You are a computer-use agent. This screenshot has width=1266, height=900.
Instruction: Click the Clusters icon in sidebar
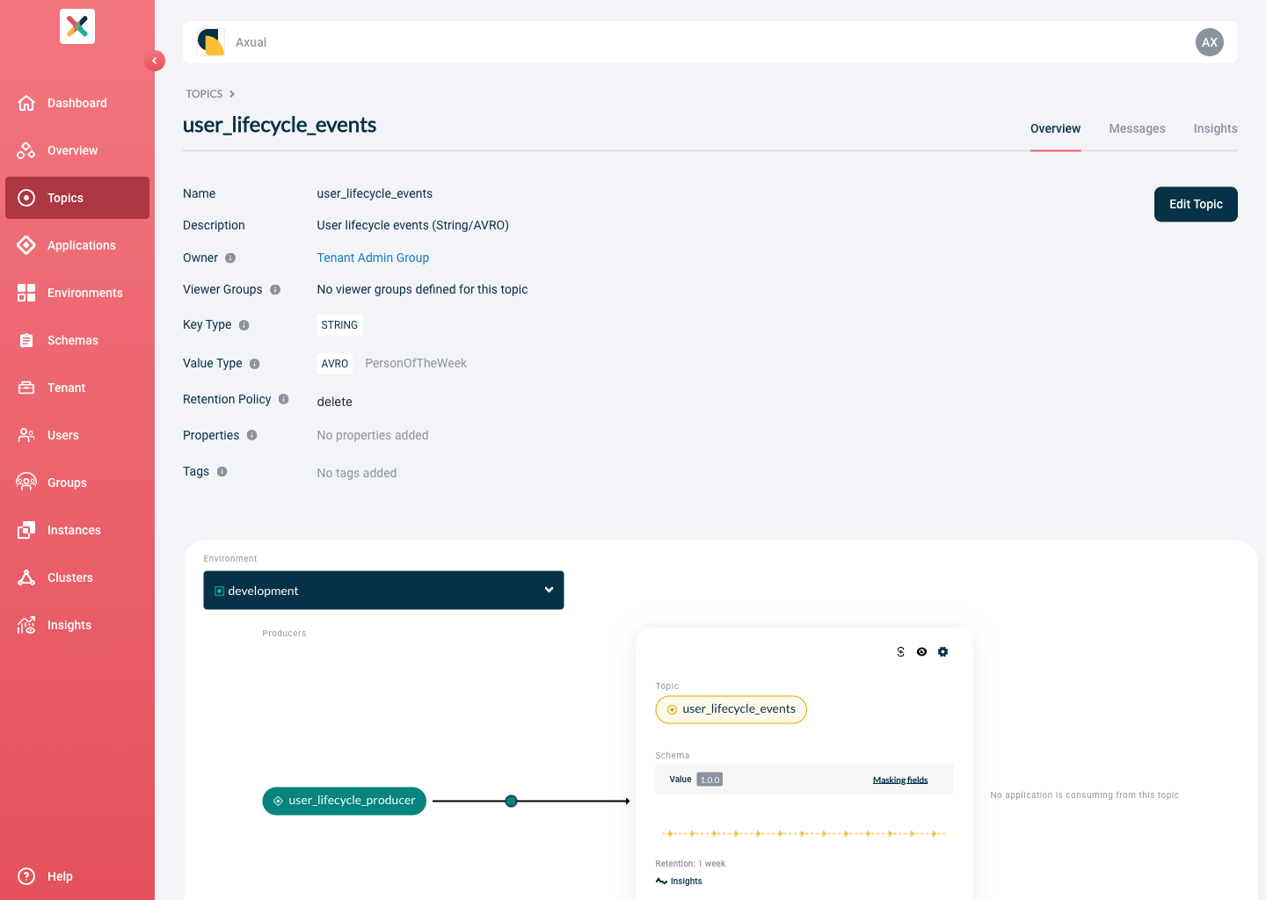coord(26,577)
